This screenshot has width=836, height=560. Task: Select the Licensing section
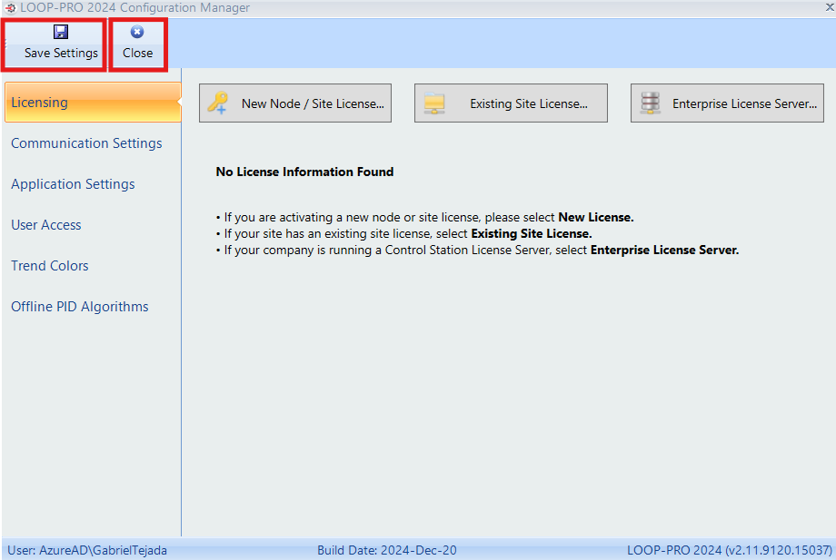[x=93, y=103]
